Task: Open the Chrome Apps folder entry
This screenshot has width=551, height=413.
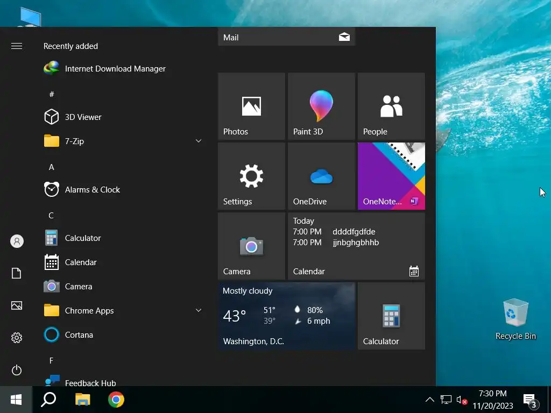Action: pos(123,311)
